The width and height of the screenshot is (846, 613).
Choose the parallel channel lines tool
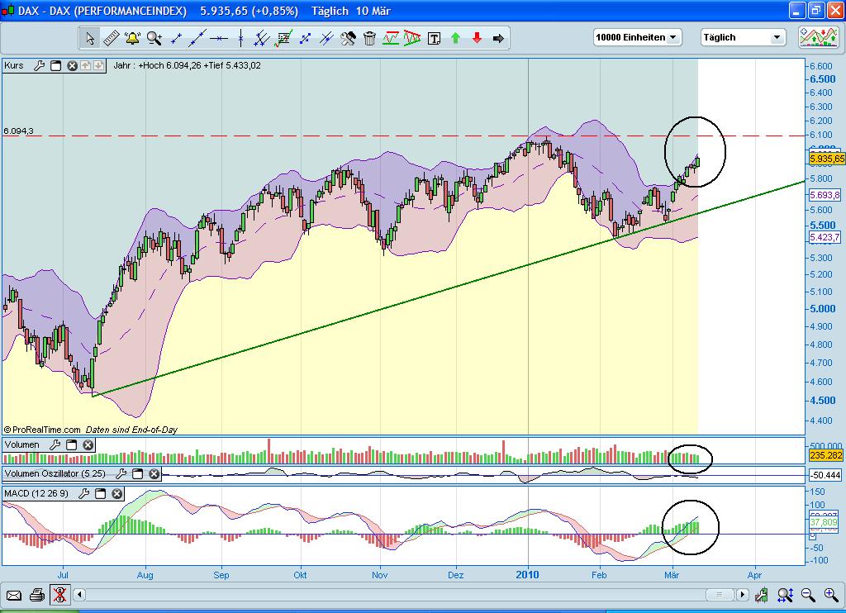click(x=262, y=38)
